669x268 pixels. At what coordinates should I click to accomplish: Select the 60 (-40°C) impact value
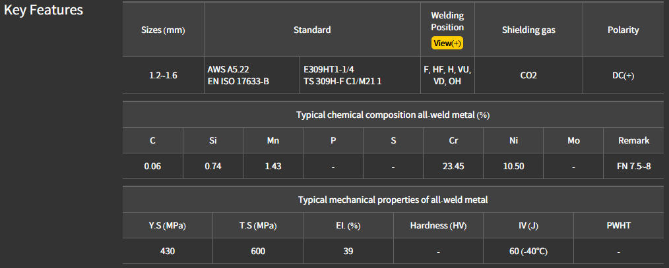[528, 251]
